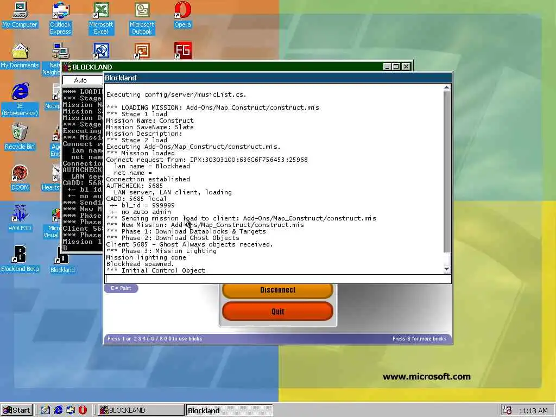Open the Blockland Beta desktop shortcut
556x417 pixels.
pos(20,259)
